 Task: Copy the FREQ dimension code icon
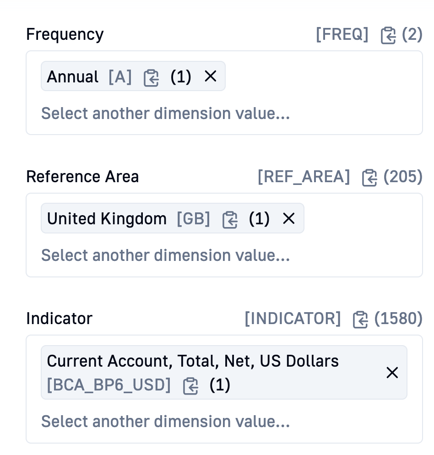(388, 35)
